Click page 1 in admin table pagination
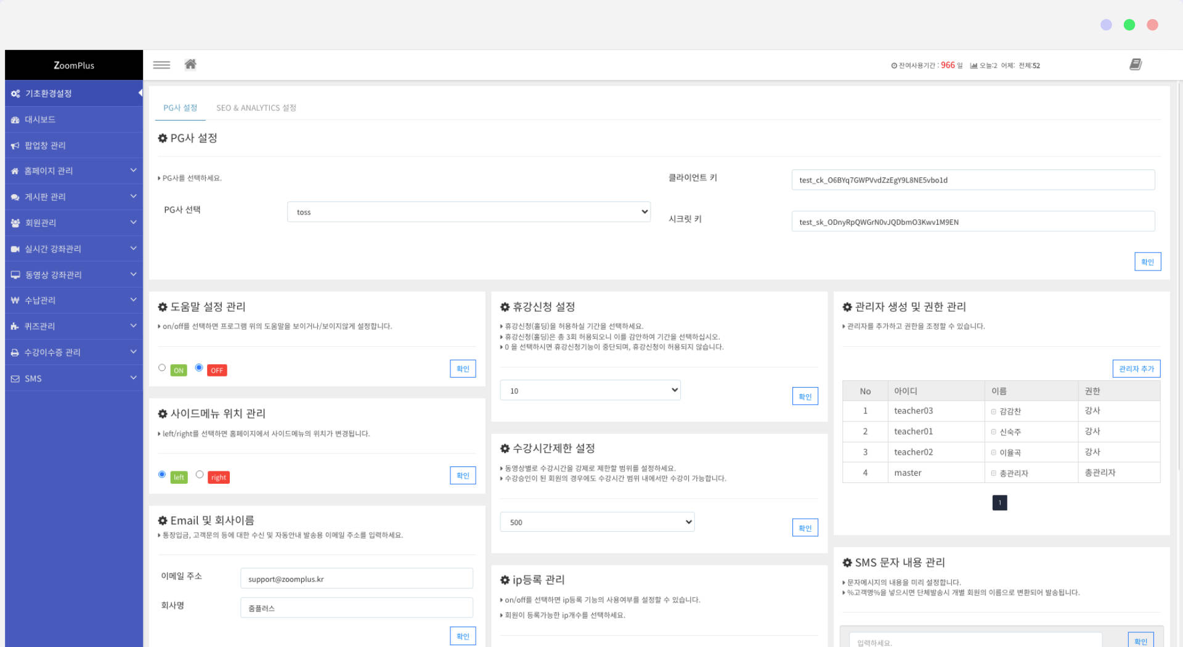Viewport: 1183px width, 647px height. point(999,503)
